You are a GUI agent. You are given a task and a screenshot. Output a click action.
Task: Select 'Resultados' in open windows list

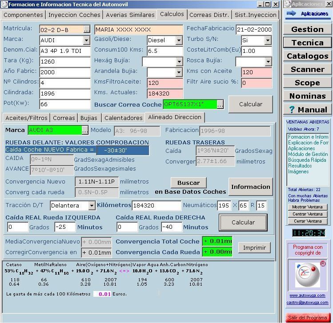pyautogui.click(x=300, y=166)
